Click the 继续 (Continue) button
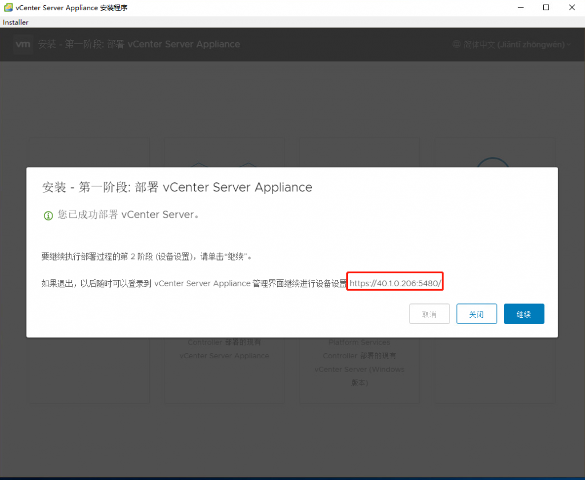Screen dimensions: 585x480 click(524, 314)
